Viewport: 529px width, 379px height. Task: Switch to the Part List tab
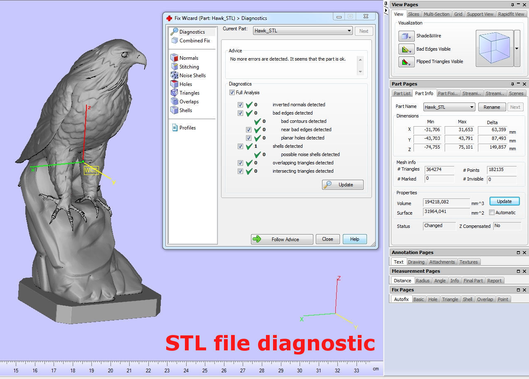click(x=402, y=93)
